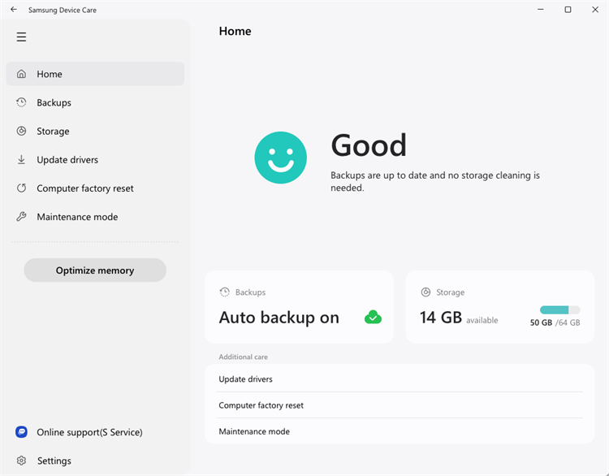Click the 'Backups are up to date' message
Screen dimensions: 609x476
click(x=435, y=181)
